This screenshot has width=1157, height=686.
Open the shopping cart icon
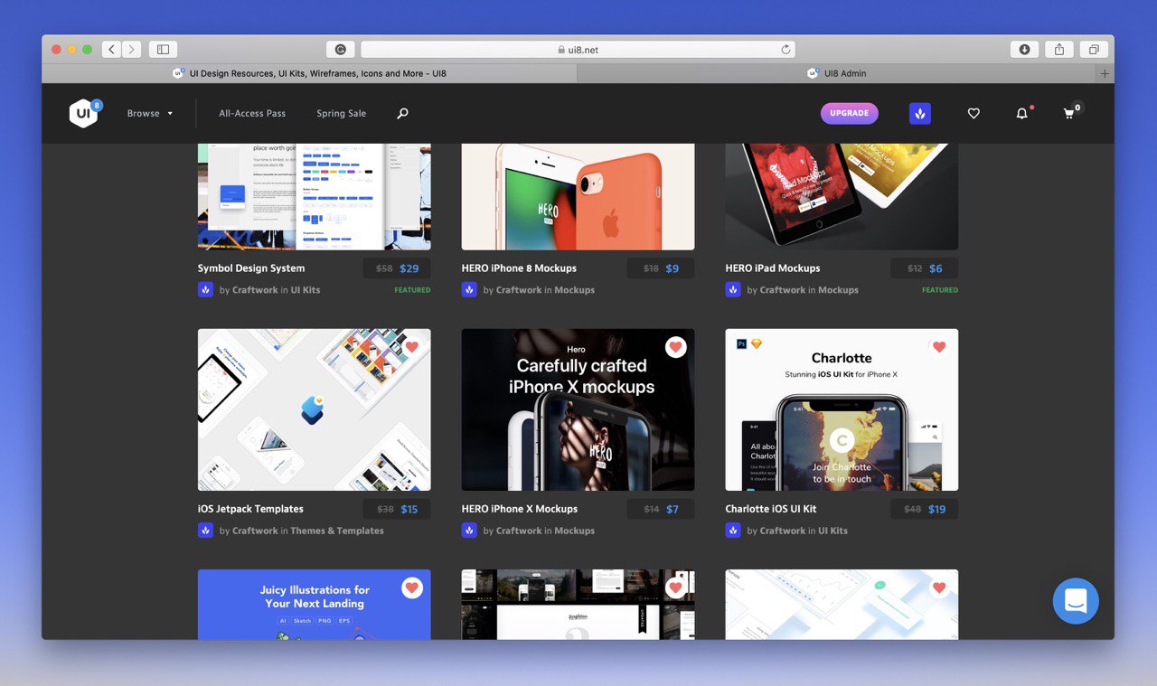(x=1070, y=112)
